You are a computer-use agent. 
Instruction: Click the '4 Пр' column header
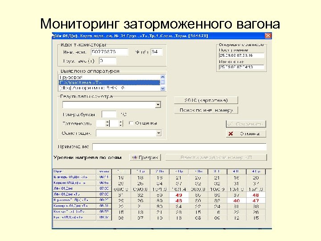click(x=256, y=171)
